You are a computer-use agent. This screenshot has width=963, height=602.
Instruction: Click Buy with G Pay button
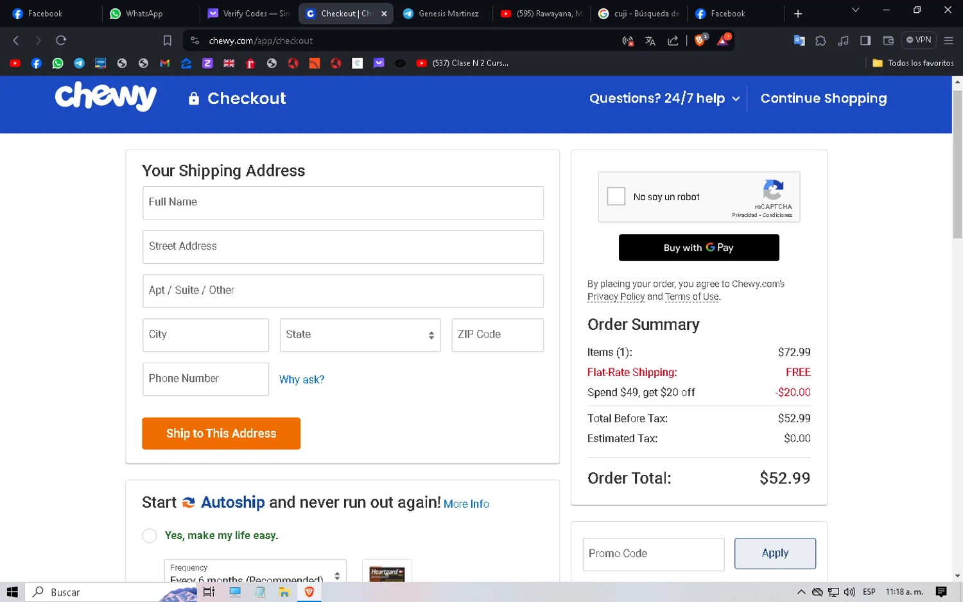click(698, 248)
